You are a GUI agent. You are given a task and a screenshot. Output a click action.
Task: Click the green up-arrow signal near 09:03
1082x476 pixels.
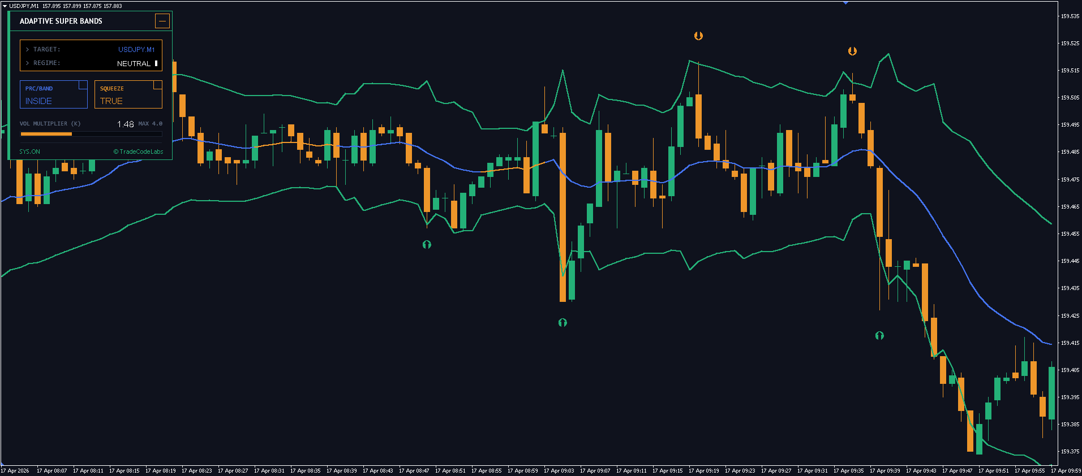[563, 323]
